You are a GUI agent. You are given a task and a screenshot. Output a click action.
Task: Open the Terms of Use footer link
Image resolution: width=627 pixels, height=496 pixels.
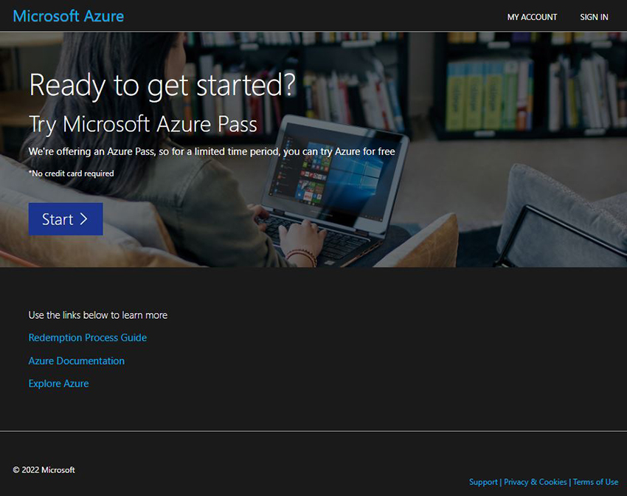click(595, 482)
